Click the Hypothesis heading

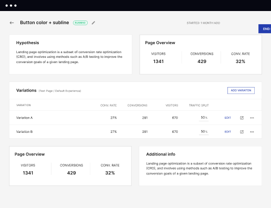(27, 43)
